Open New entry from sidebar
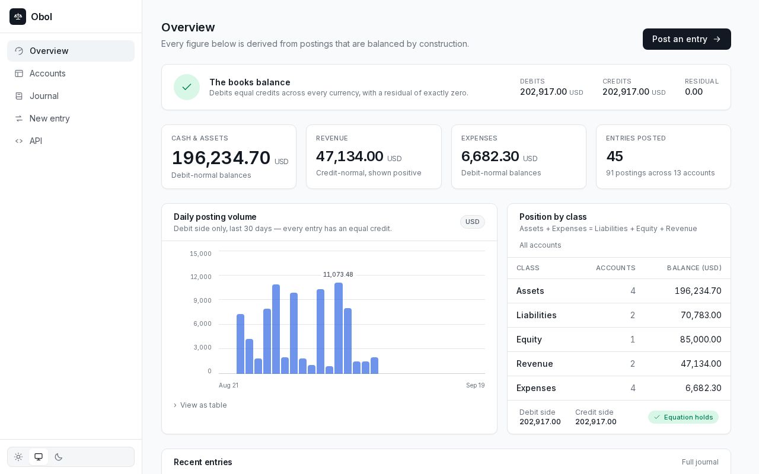The height and width of the screenshot is (474, 759). [x=71, y=118]
